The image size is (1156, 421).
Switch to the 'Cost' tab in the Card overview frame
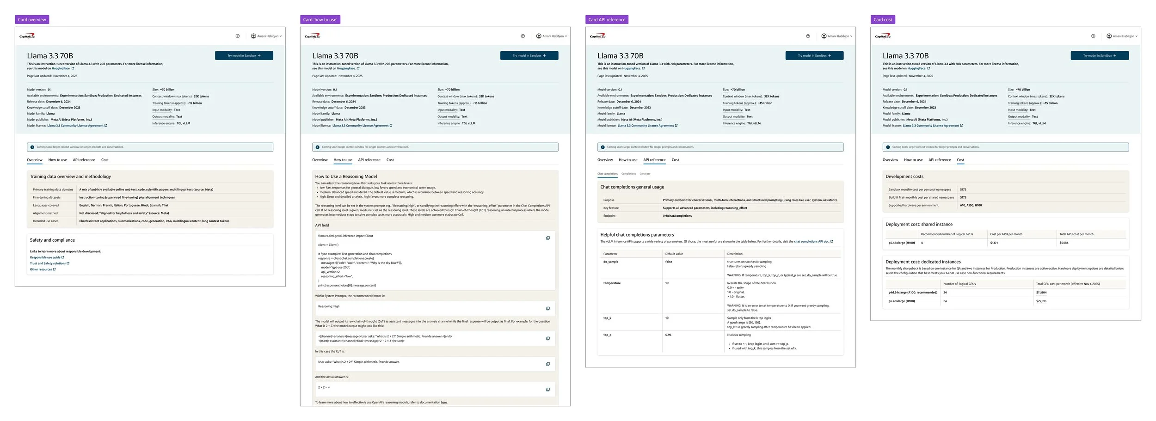[x=105, y=160]
